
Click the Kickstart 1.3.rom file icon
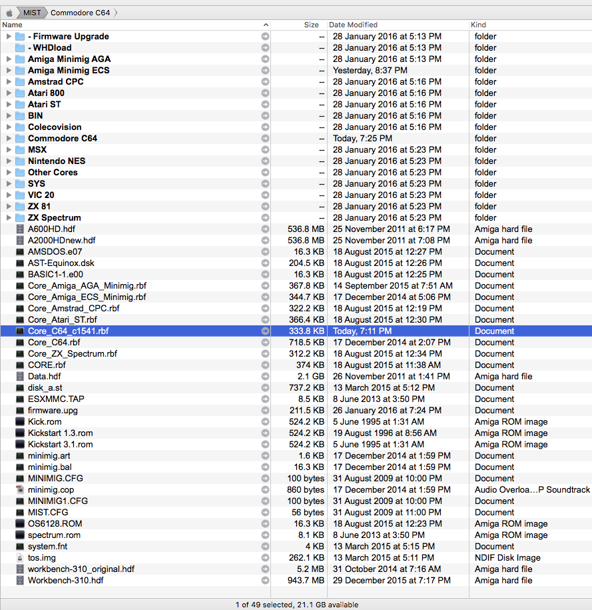[x=20, y=433]
